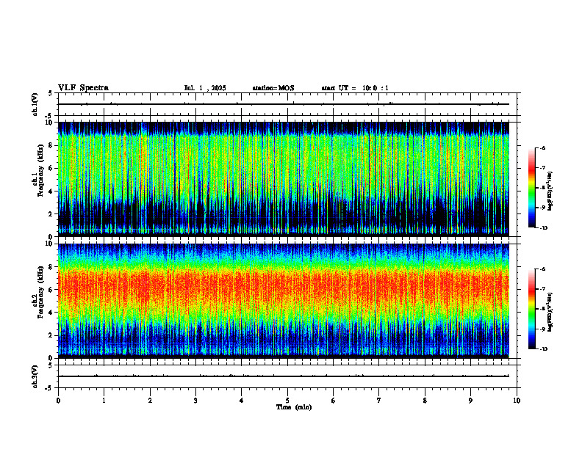The image size is (582, 449).
Task: Click the "-6" tick on ch.1 colorbar
Action: click(x=542, y=148)
